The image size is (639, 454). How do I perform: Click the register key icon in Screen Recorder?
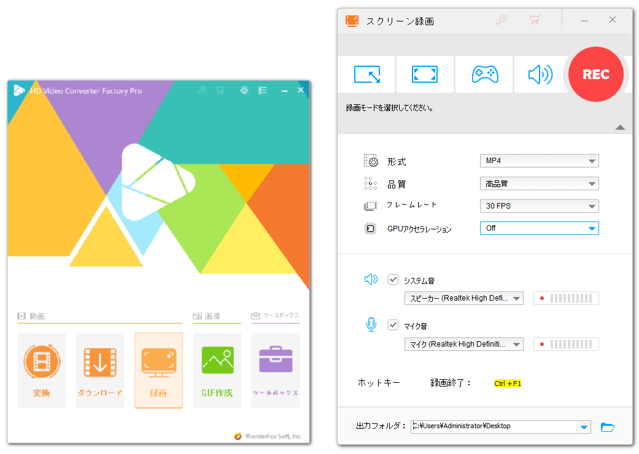coord(502,20)
